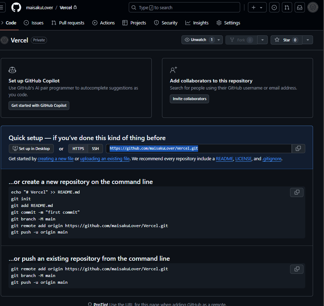Switch to the Actions tab

tap(104, 23)
